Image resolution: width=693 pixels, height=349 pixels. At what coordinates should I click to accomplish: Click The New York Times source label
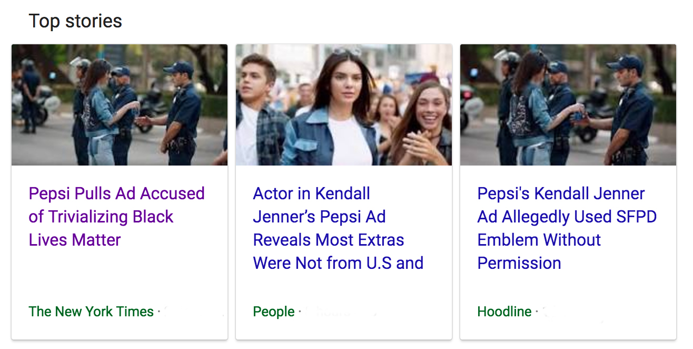pos(91,312)
